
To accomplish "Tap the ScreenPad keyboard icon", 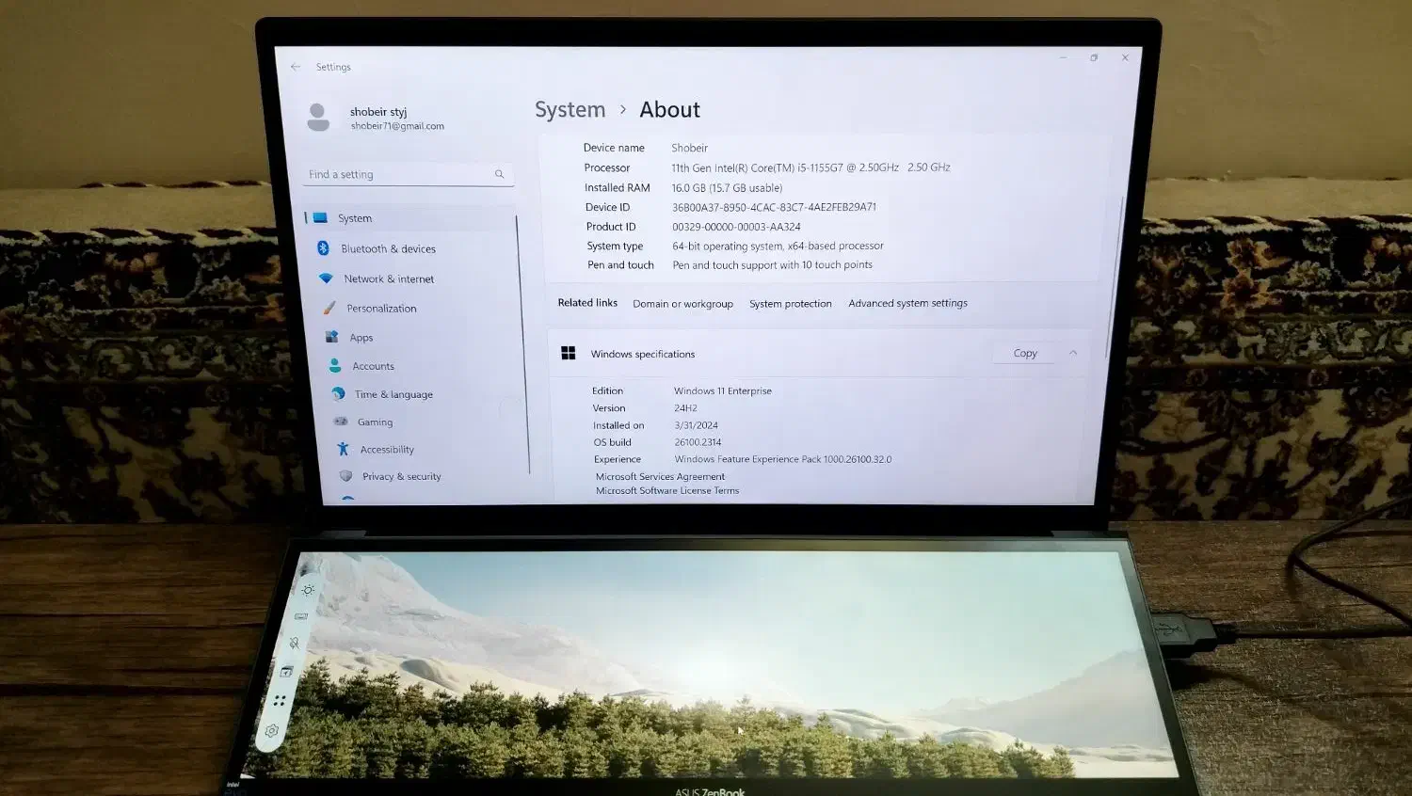I will (x=301, y=617).
